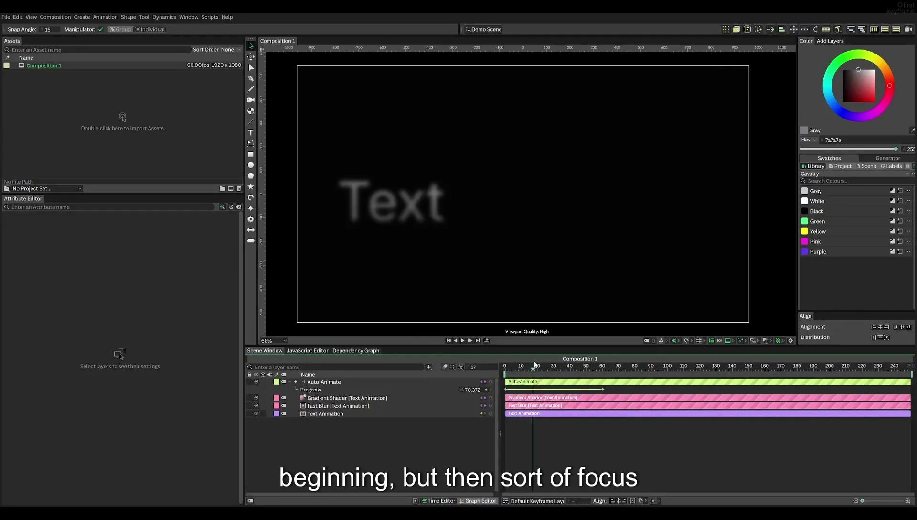Select the Arc shape tool
917x520 pixels.
tap(251, 197)
